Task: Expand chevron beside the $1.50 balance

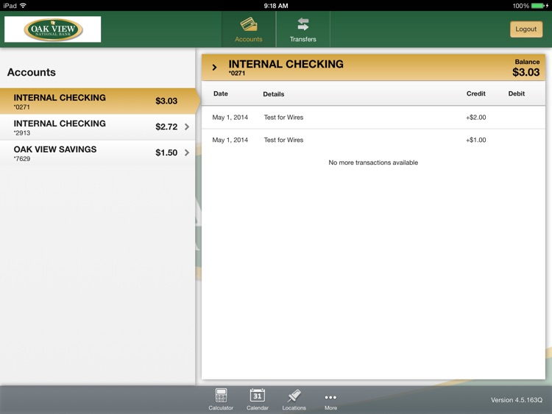Action: click(187, 152)
